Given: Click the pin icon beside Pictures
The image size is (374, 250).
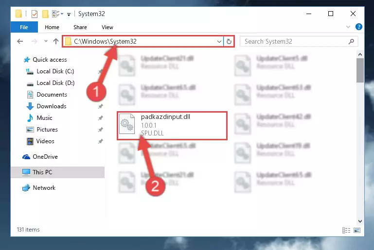Looking at the screenshot, I should coord(100,130).
